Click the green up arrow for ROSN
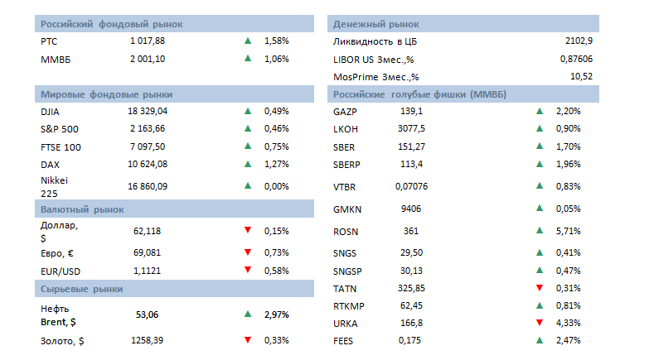The height and width of the screenshot is (360, 654). click(x=539, y=231)
